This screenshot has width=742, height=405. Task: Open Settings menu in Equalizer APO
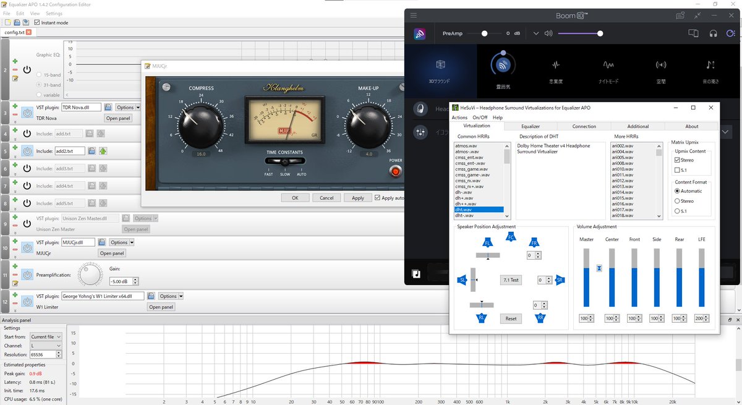click(x=54, y=13)
